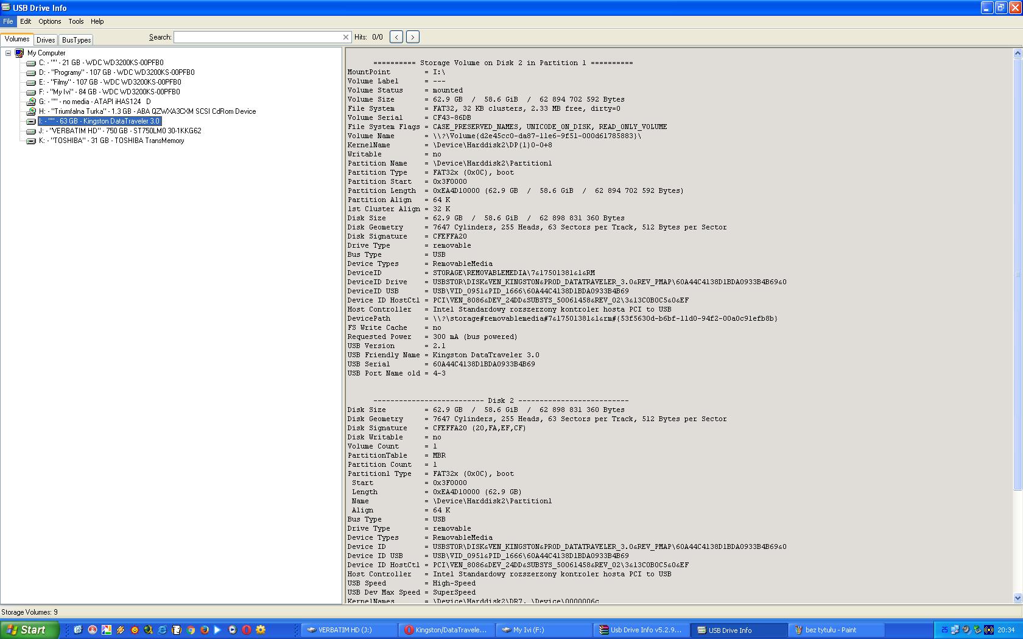Click the blue play arrow Quick Launch icon

(x=217, y=630)
